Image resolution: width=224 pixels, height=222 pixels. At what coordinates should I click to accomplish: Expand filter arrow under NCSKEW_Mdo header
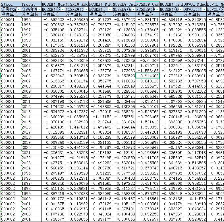tap(86, 9)
